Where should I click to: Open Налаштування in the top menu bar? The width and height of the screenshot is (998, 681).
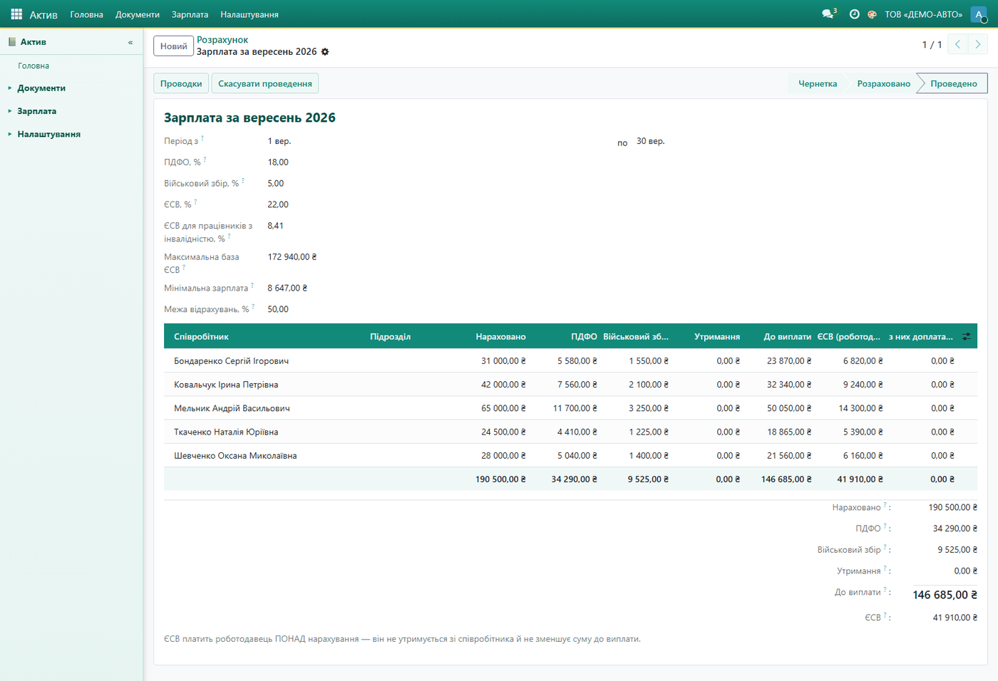click(x=249, y=14)
